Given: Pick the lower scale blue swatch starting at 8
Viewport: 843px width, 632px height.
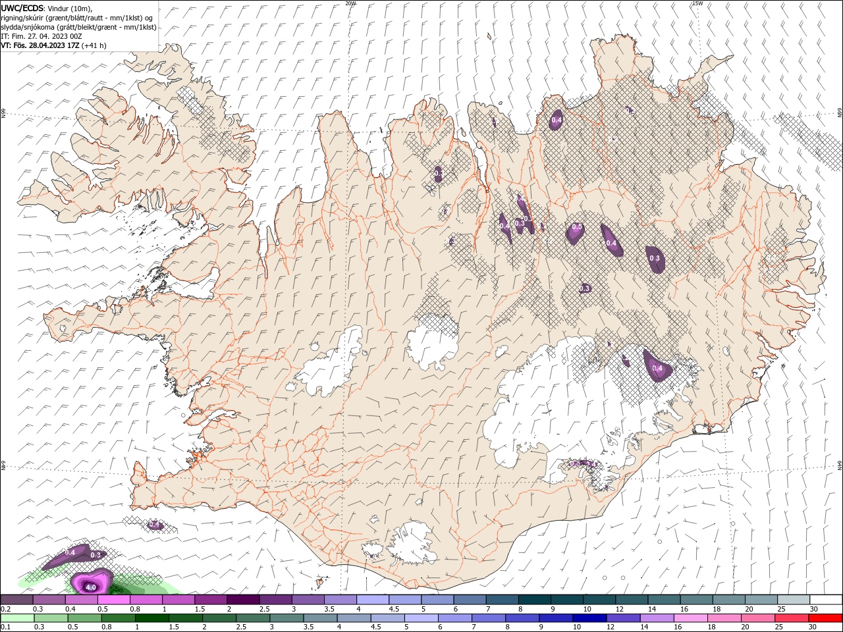Looking at the screenshot, I should pos(522,618).
